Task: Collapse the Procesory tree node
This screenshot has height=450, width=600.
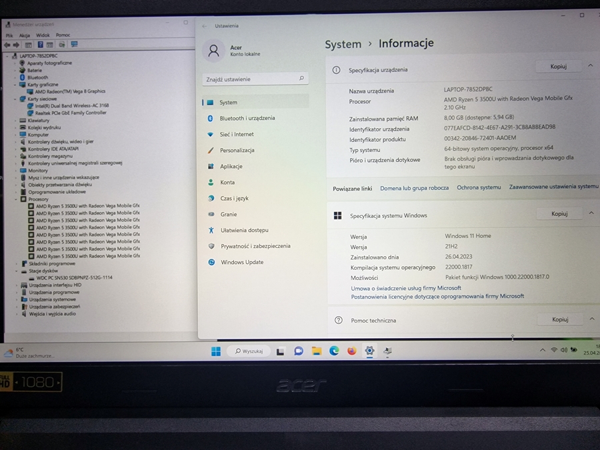Action: (16, 199)
